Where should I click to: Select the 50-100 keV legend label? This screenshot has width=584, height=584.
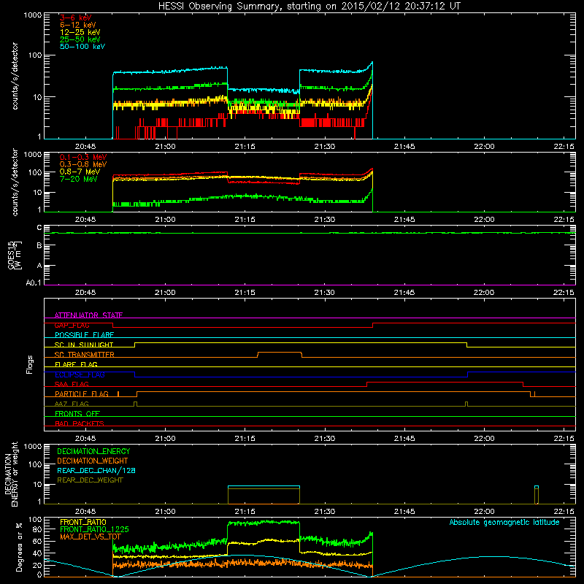(82, 47)
